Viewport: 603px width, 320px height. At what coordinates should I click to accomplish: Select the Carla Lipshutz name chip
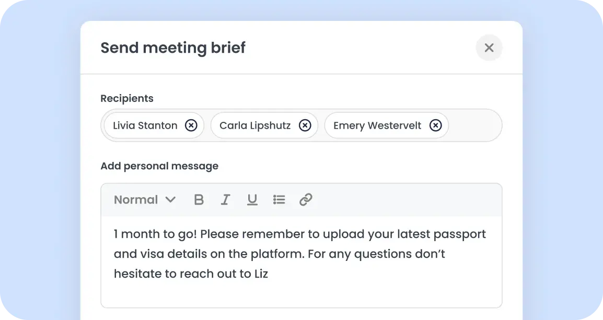coord(255,125)
